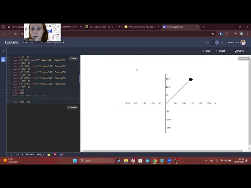This screenshot has height=188, width=251.
Task: Click the icon right of thumbs down
Action: [62, 155]
